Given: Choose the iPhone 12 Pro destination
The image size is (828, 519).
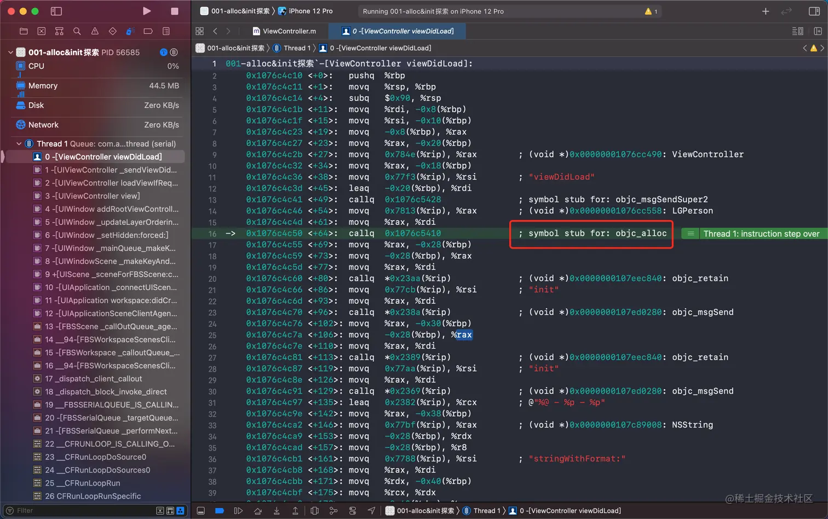Looking at the screenshot, I should click(306, 11).
